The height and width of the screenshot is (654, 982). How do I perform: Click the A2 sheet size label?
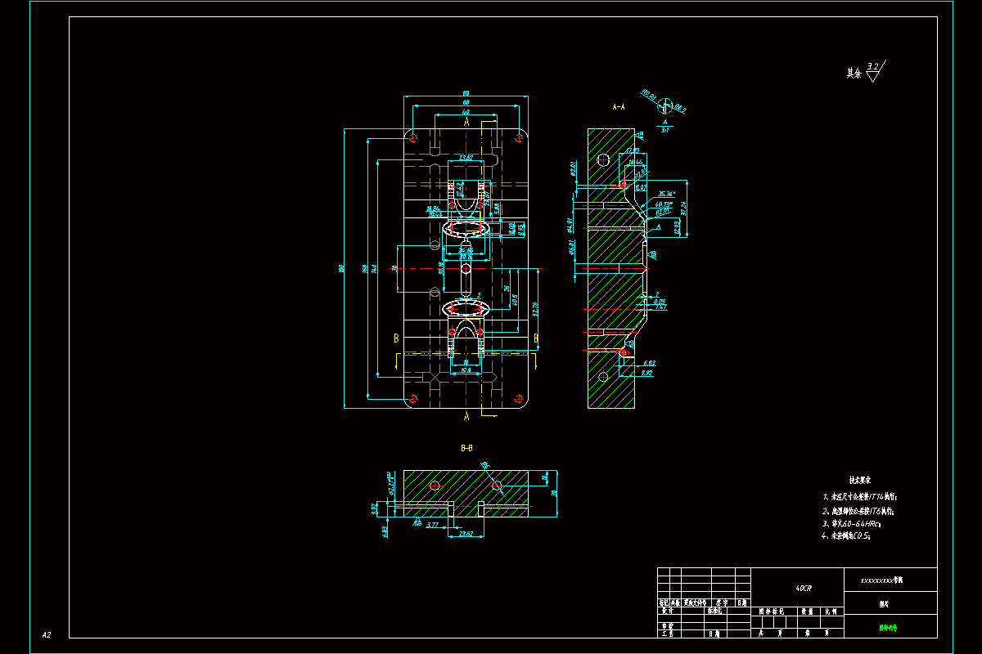[x=47, y=634]
